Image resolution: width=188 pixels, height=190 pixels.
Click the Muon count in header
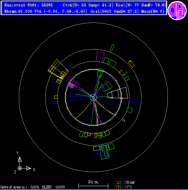coord(153,12)
